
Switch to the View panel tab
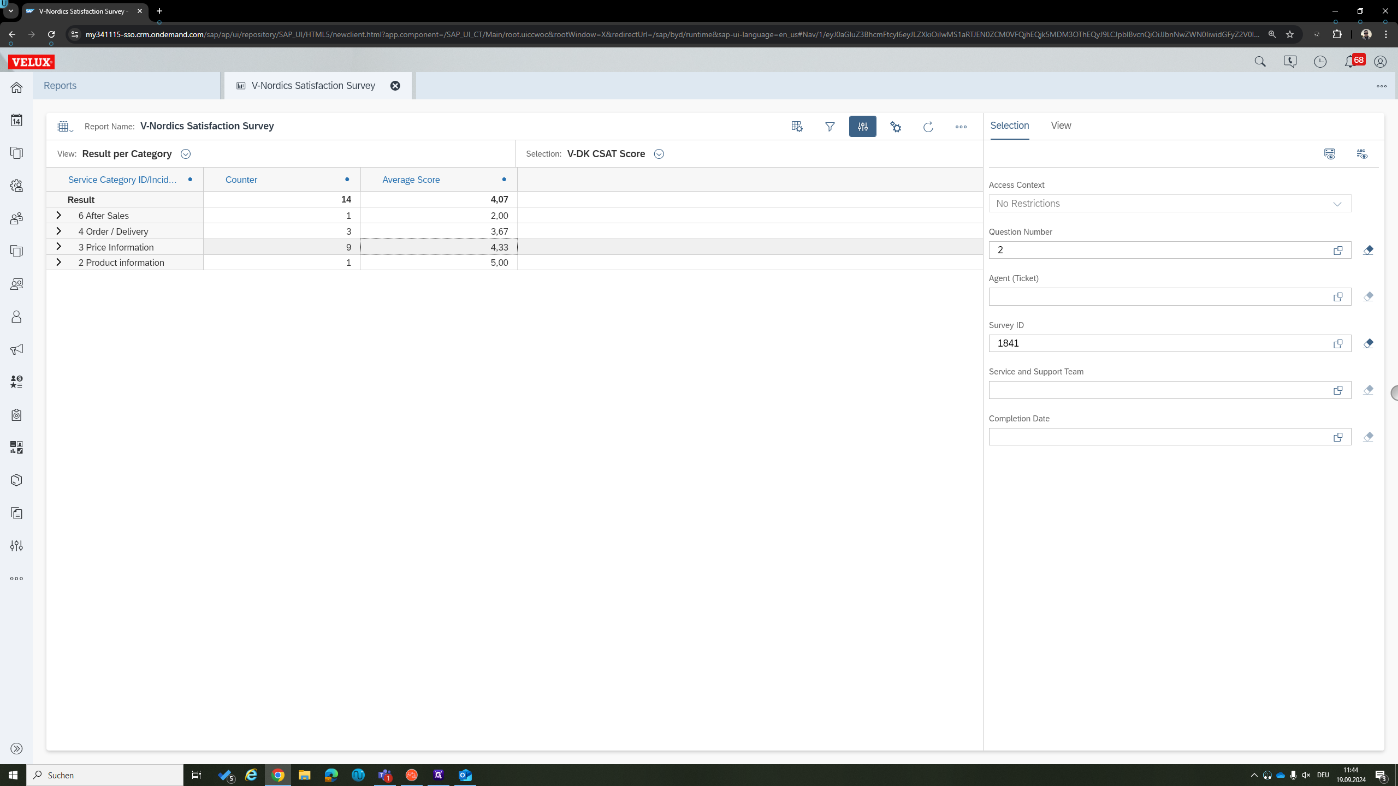click(1061, 126)
